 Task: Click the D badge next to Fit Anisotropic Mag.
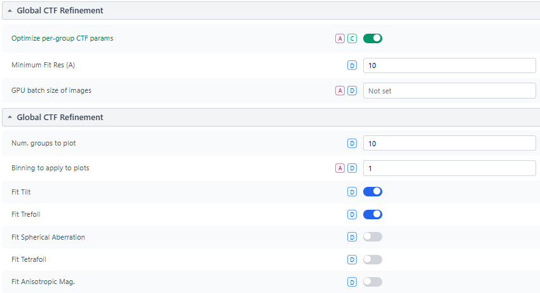point(352,282)
